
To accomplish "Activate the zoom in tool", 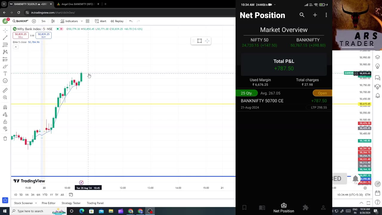I will click(5, 98).
